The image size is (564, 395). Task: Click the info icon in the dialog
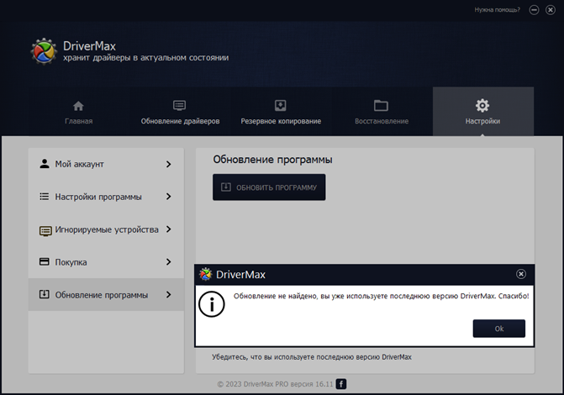(x=212, y=304)
